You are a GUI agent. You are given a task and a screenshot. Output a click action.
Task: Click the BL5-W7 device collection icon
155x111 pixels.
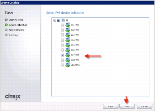click(68, 45)
